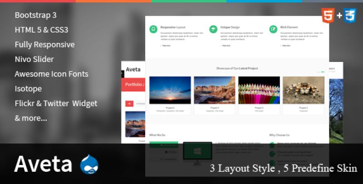
Task: Open the sunset Project 5 thumbnail
Action: (170, 90)
